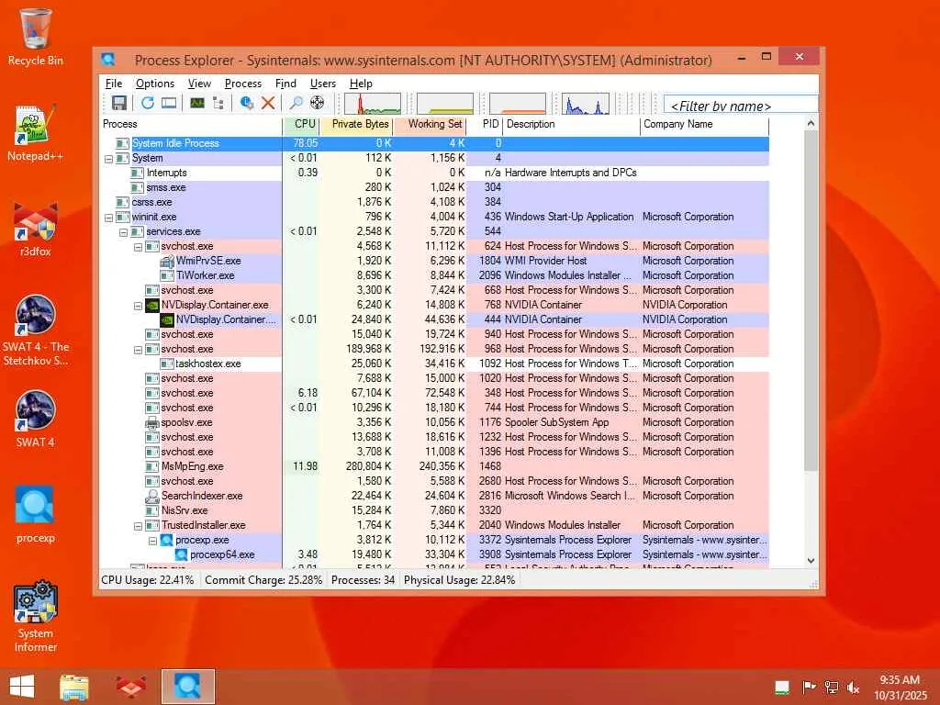Select the System Informer desktop shortcut

point(36,616)
